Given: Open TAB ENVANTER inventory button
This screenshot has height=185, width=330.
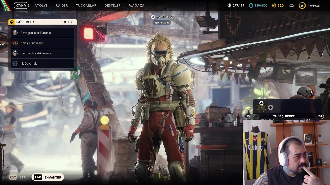Looking at the screenshot, I should tap(48, 177).
